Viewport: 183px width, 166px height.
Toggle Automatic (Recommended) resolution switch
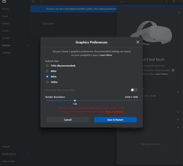point(134,90)
